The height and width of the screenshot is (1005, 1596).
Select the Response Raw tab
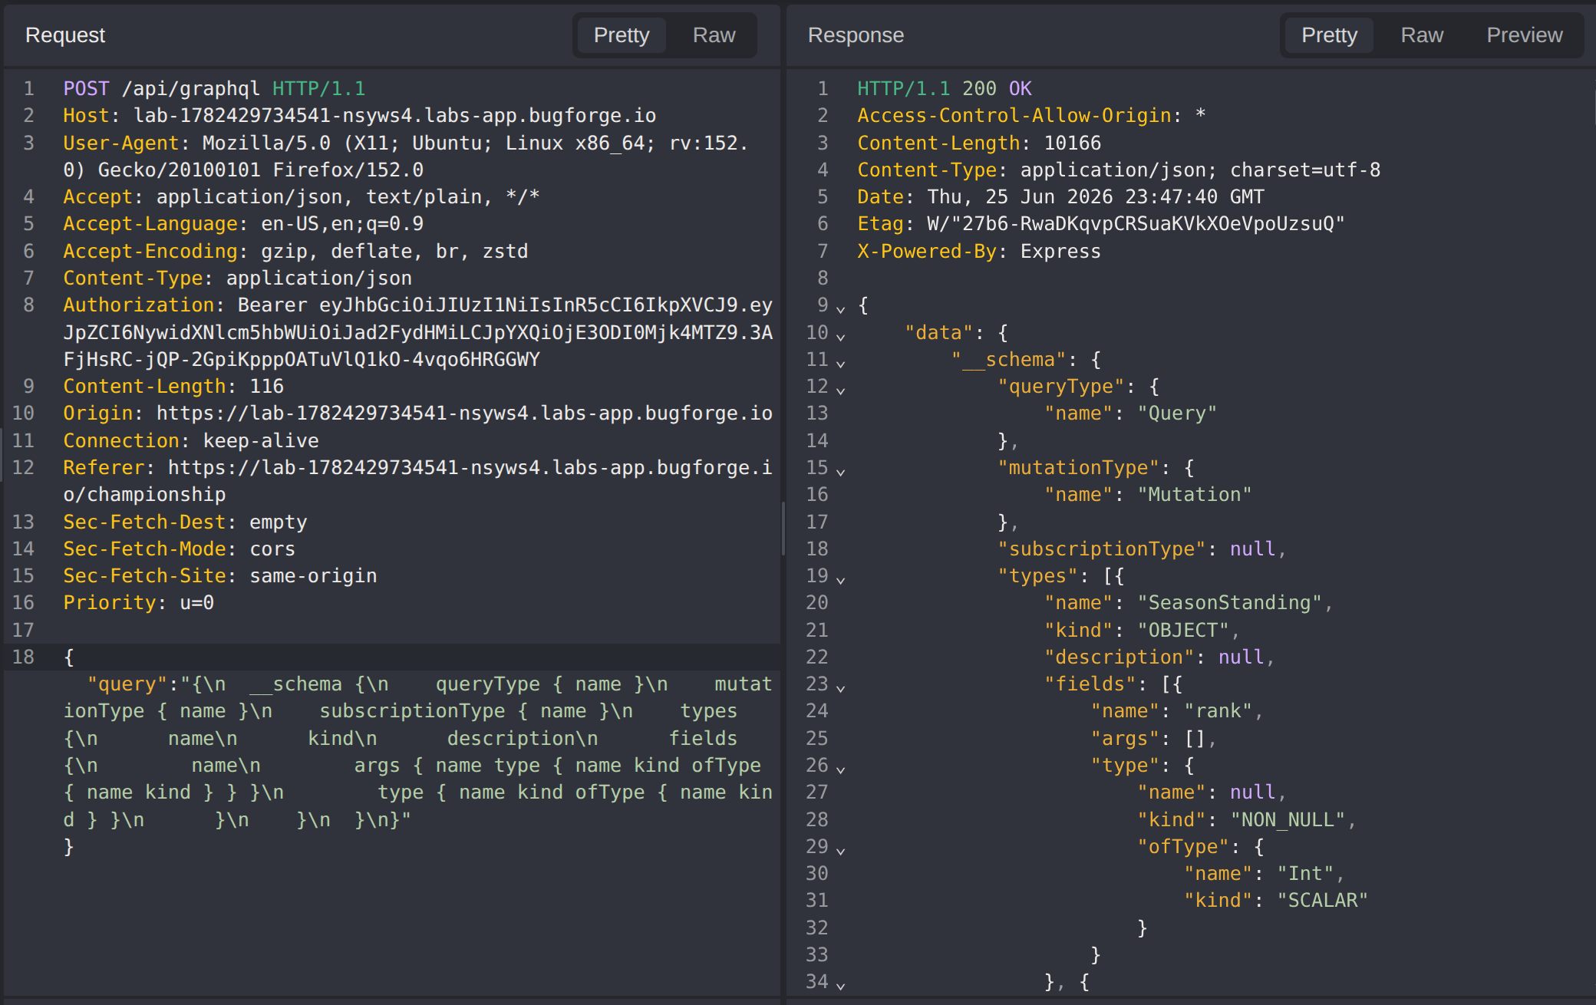pyautogui.click(x=1422, y=35)
